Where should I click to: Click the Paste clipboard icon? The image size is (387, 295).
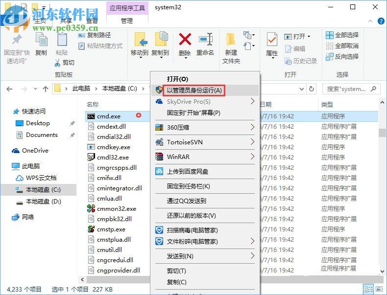62,40
